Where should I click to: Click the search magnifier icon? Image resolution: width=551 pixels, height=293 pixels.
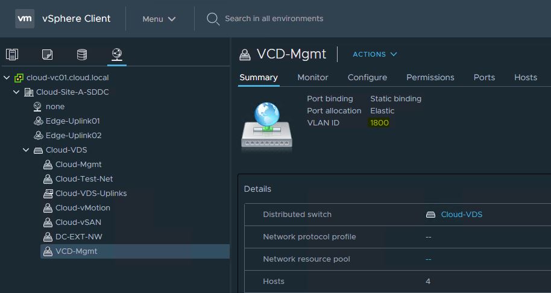[213, 19]
